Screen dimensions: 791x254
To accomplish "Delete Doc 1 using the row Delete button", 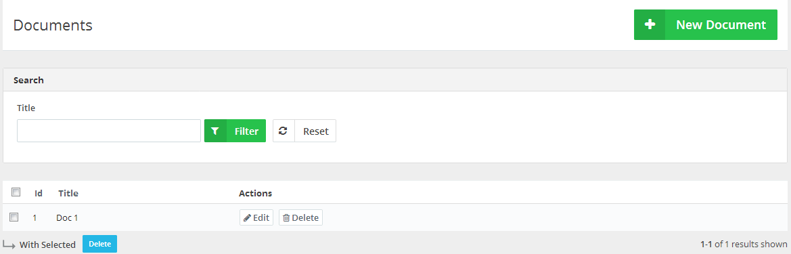I will tap(300, 217).
